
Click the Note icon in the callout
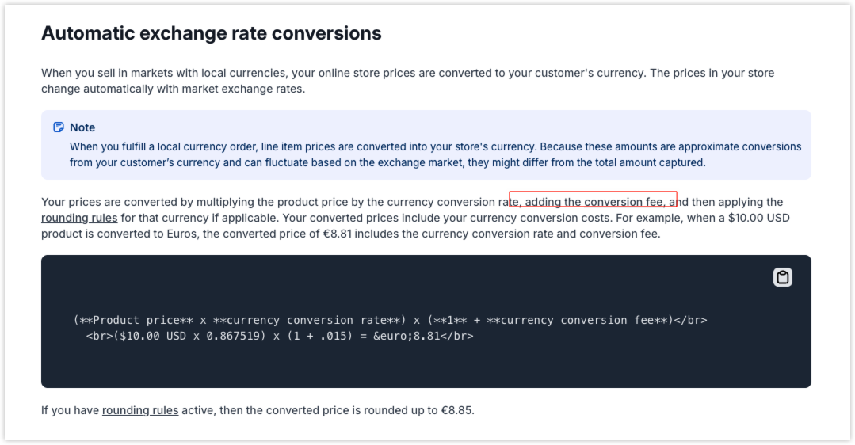tap(59, 127)
